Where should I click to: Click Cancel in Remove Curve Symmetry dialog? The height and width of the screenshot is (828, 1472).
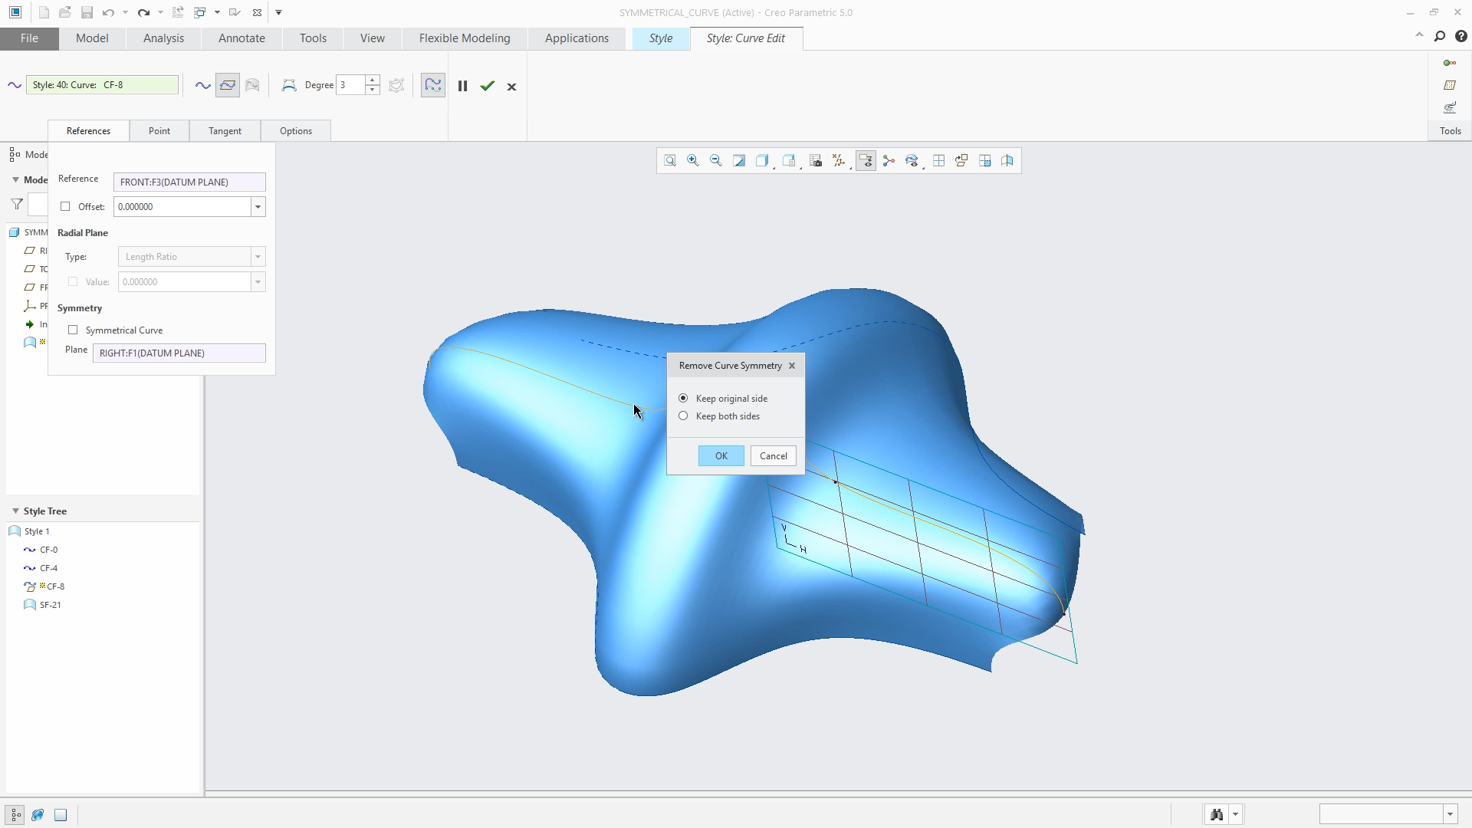tap(774, 456)
